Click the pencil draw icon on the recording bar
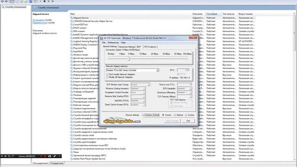 (55, 156)
